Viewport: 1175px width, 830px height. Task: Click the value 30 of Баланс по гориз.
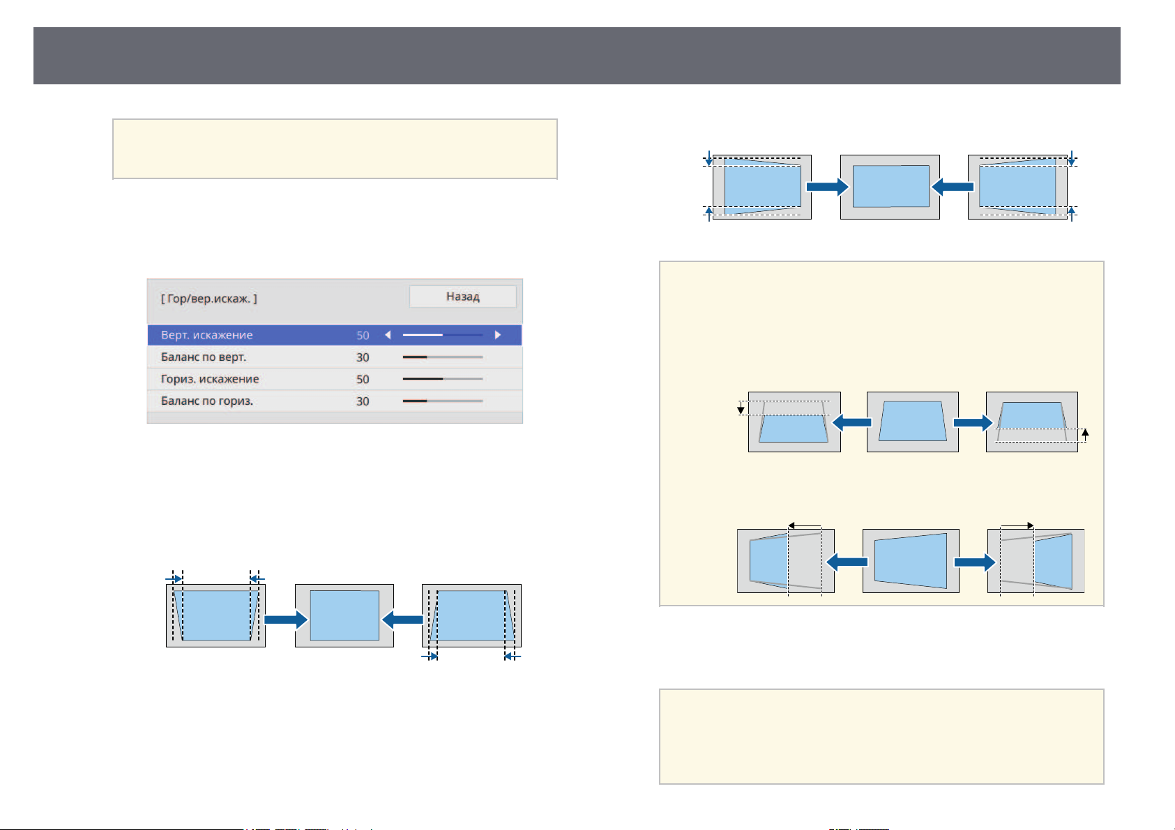pos(363,401)
